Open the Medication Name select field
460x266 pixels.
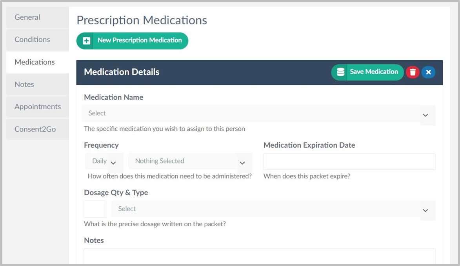251,114
